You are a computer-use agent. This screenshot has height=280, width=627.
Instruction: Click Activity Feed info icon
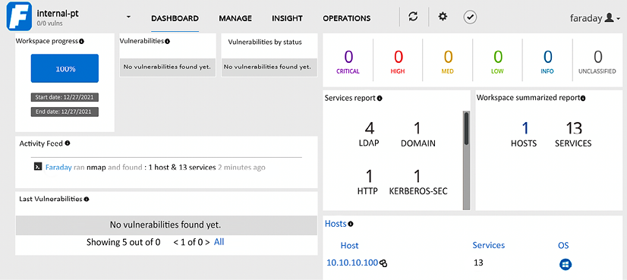[x=67, y=143]
